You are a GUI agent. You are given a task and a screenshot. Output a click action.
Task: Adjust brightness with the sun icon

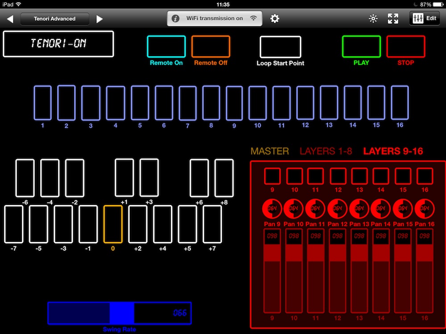click(373, 19)
